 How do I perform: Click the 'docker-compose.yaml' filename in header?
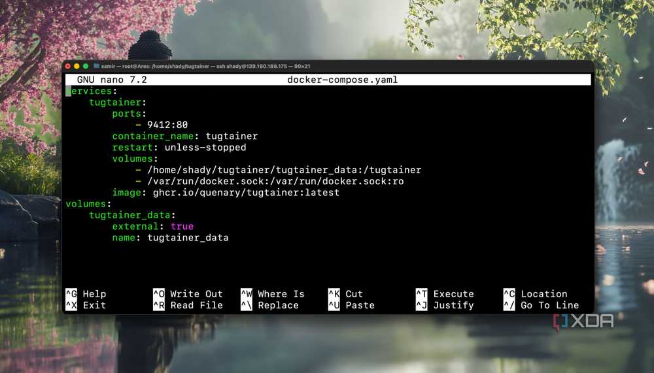[343, 80]
